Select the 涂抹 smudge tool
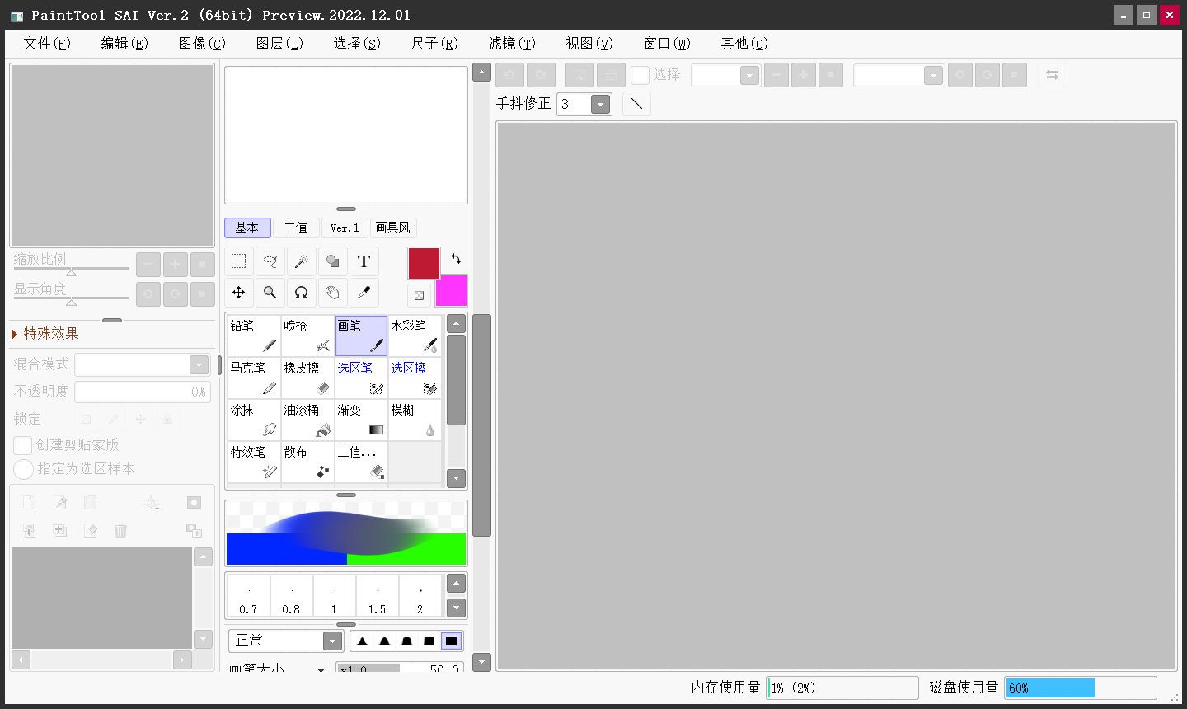The width and height of the screenshot is (1187, 709). click(x=254, y=420)
